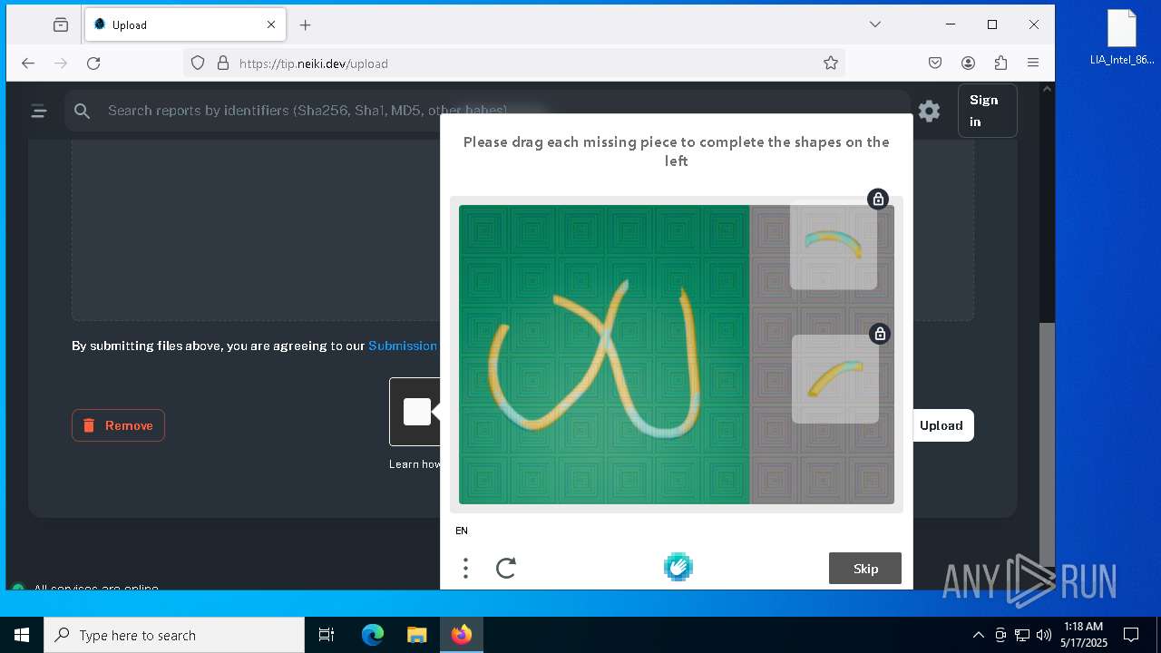The width and height of the screenshot is (1161, 653).
Task: Click the search magnifier icon
Action: (83, 111)
